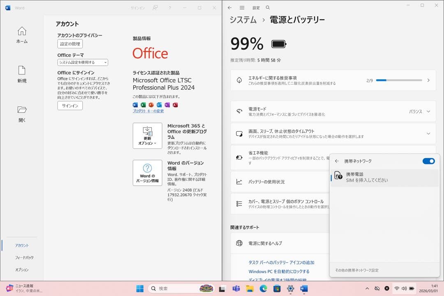Click the search icon in Settings title bar
Viewport: 444px width, 296px height.
point(267,7)
